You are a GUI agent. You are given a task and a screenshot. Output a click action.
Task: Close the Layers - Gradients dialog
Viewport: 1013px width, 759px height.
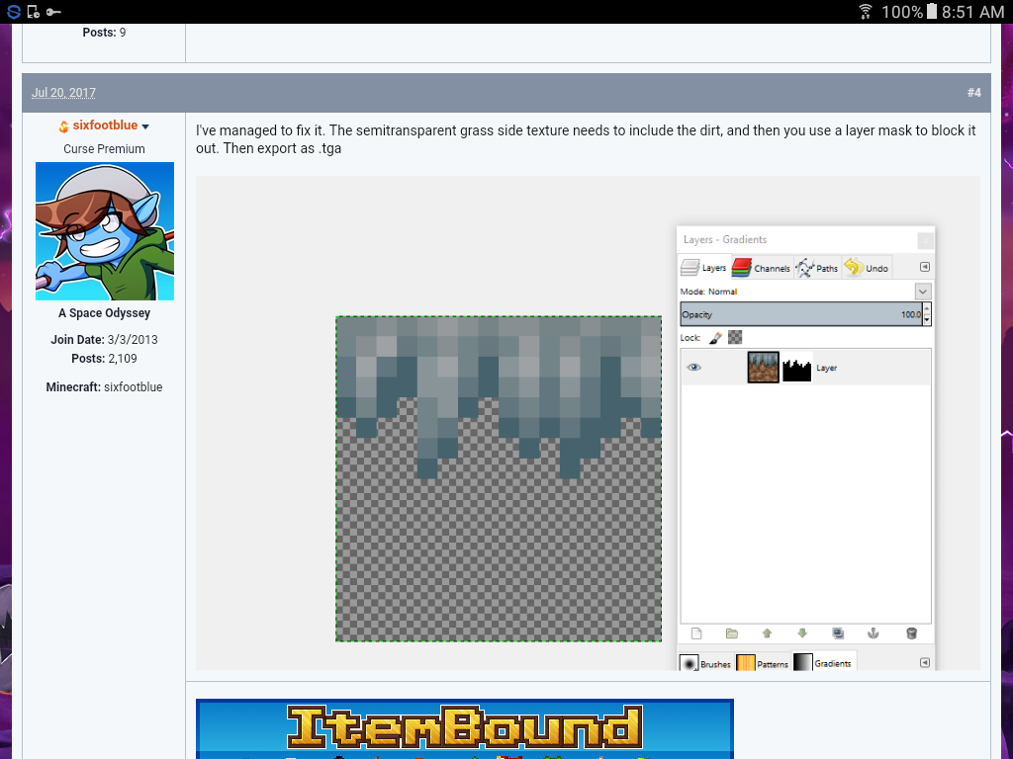[x=925, y=240]
